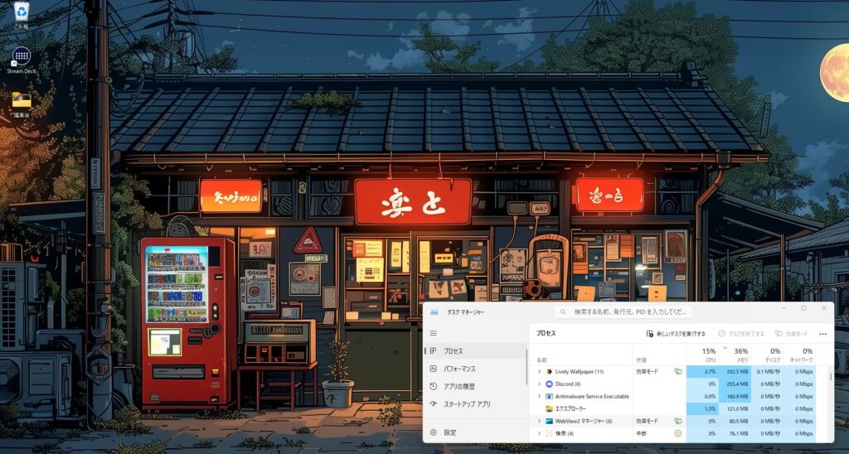Select the エクスプローラー row name
The image size is (849, 454).
point(570,409)
